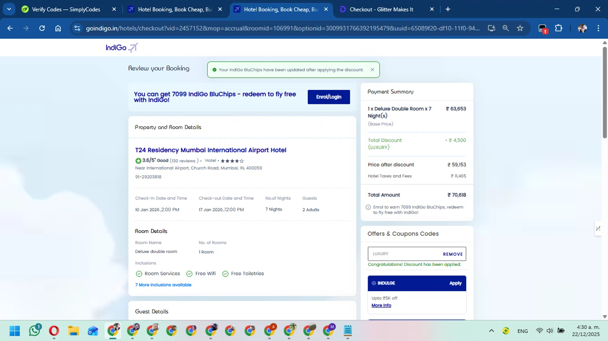Open extension icon with red badge
This screenshot has height=341, width=608.
543,29
